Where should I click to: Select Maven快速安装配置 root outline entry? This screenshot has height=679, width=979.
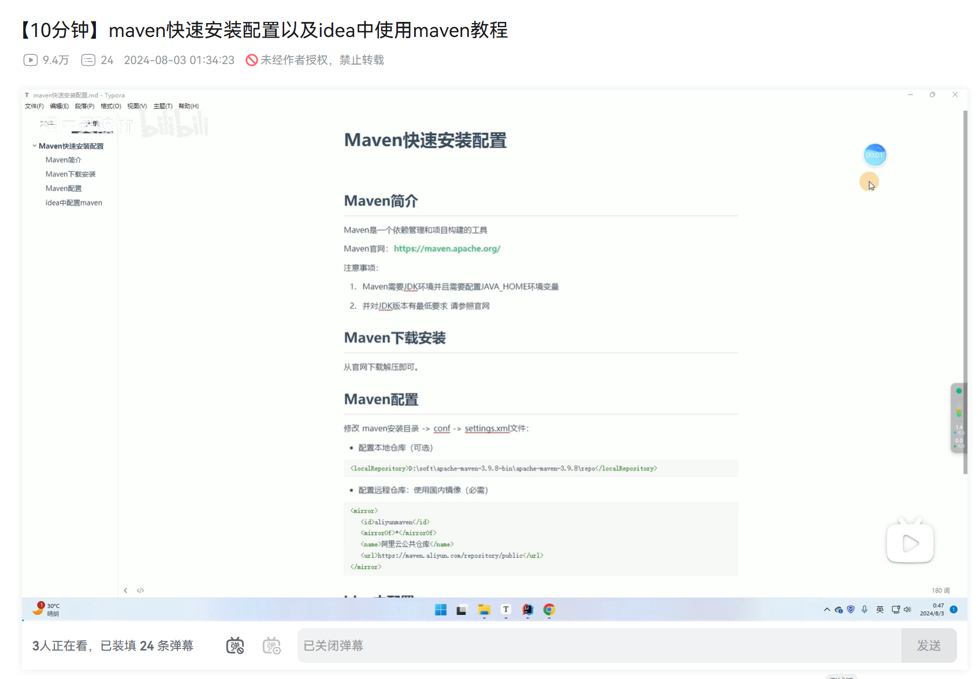(x=71, y=146)
